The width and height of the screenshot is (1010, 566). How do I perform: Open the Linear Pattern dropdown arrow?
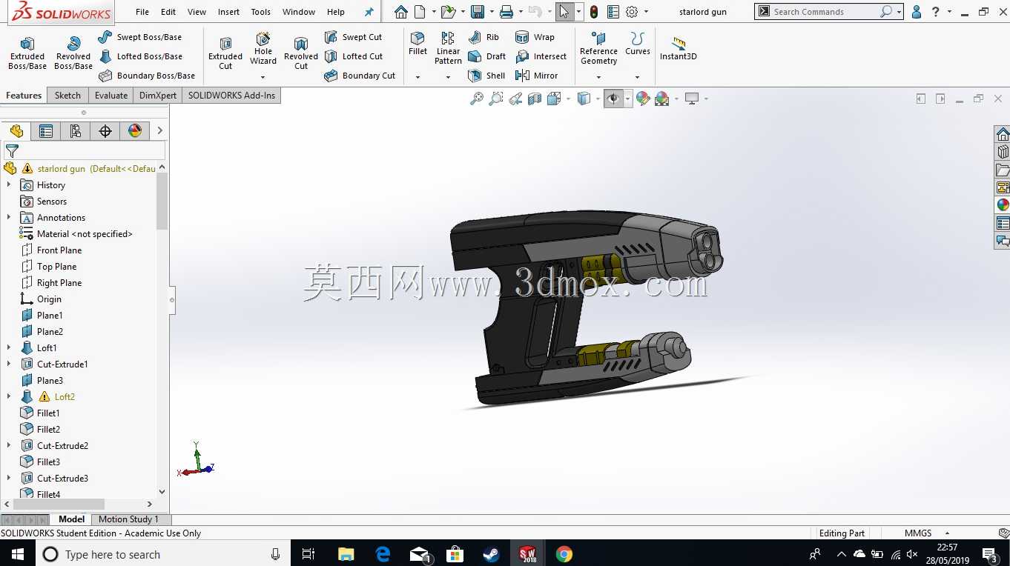(448, 77)
